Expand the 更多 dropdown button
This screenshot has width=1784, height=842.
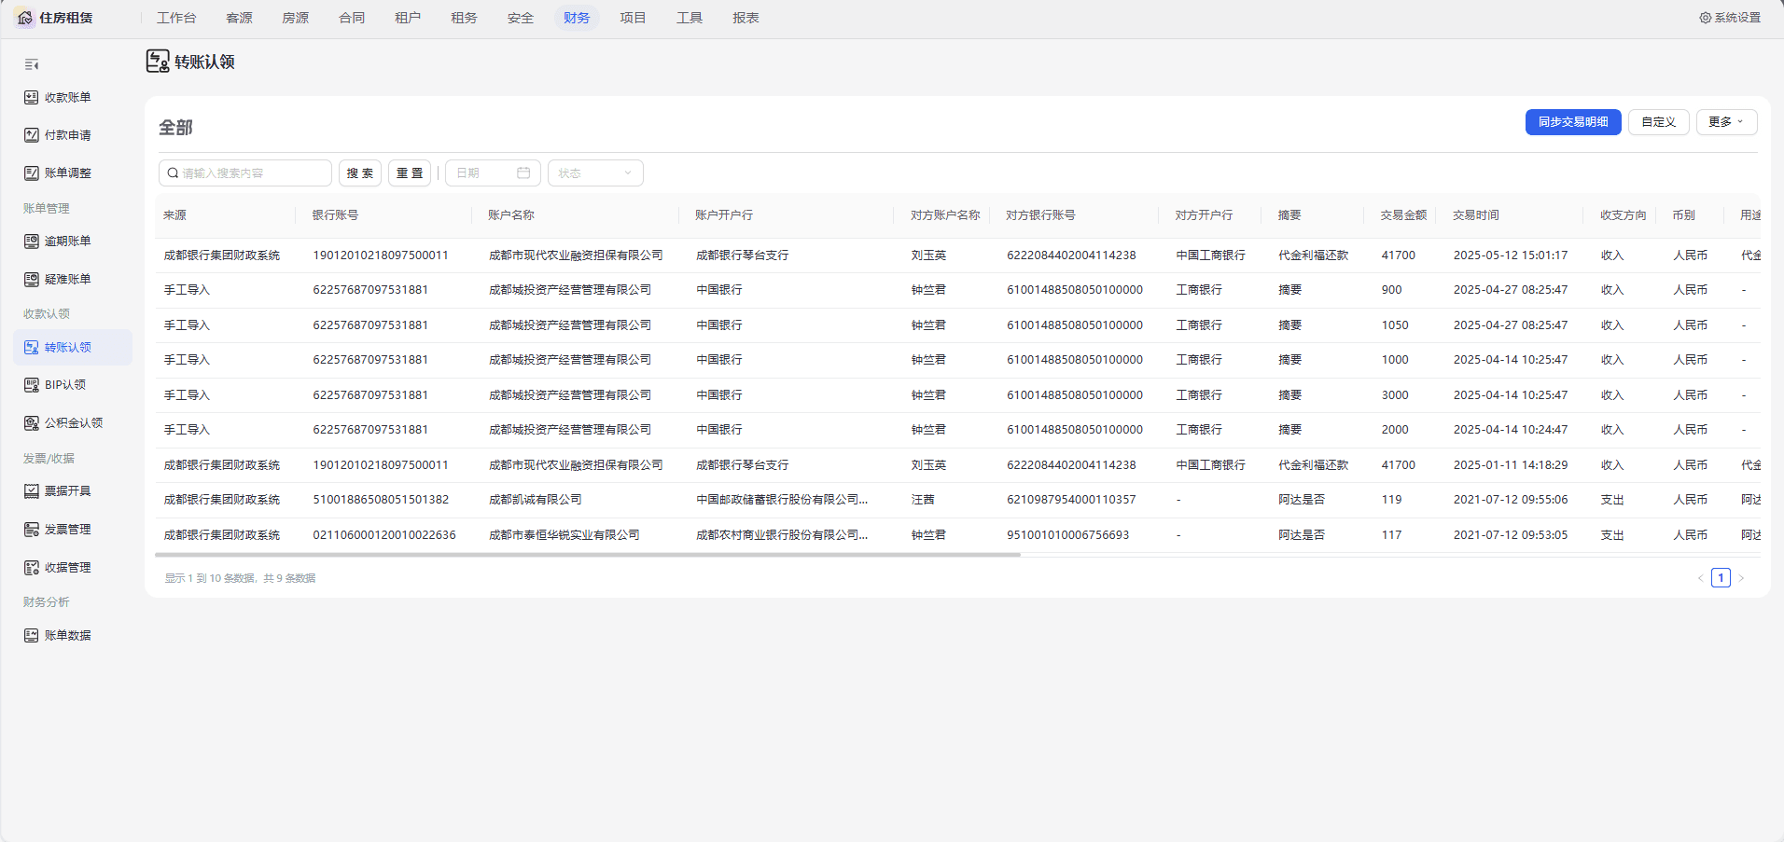pos(1726,122)
